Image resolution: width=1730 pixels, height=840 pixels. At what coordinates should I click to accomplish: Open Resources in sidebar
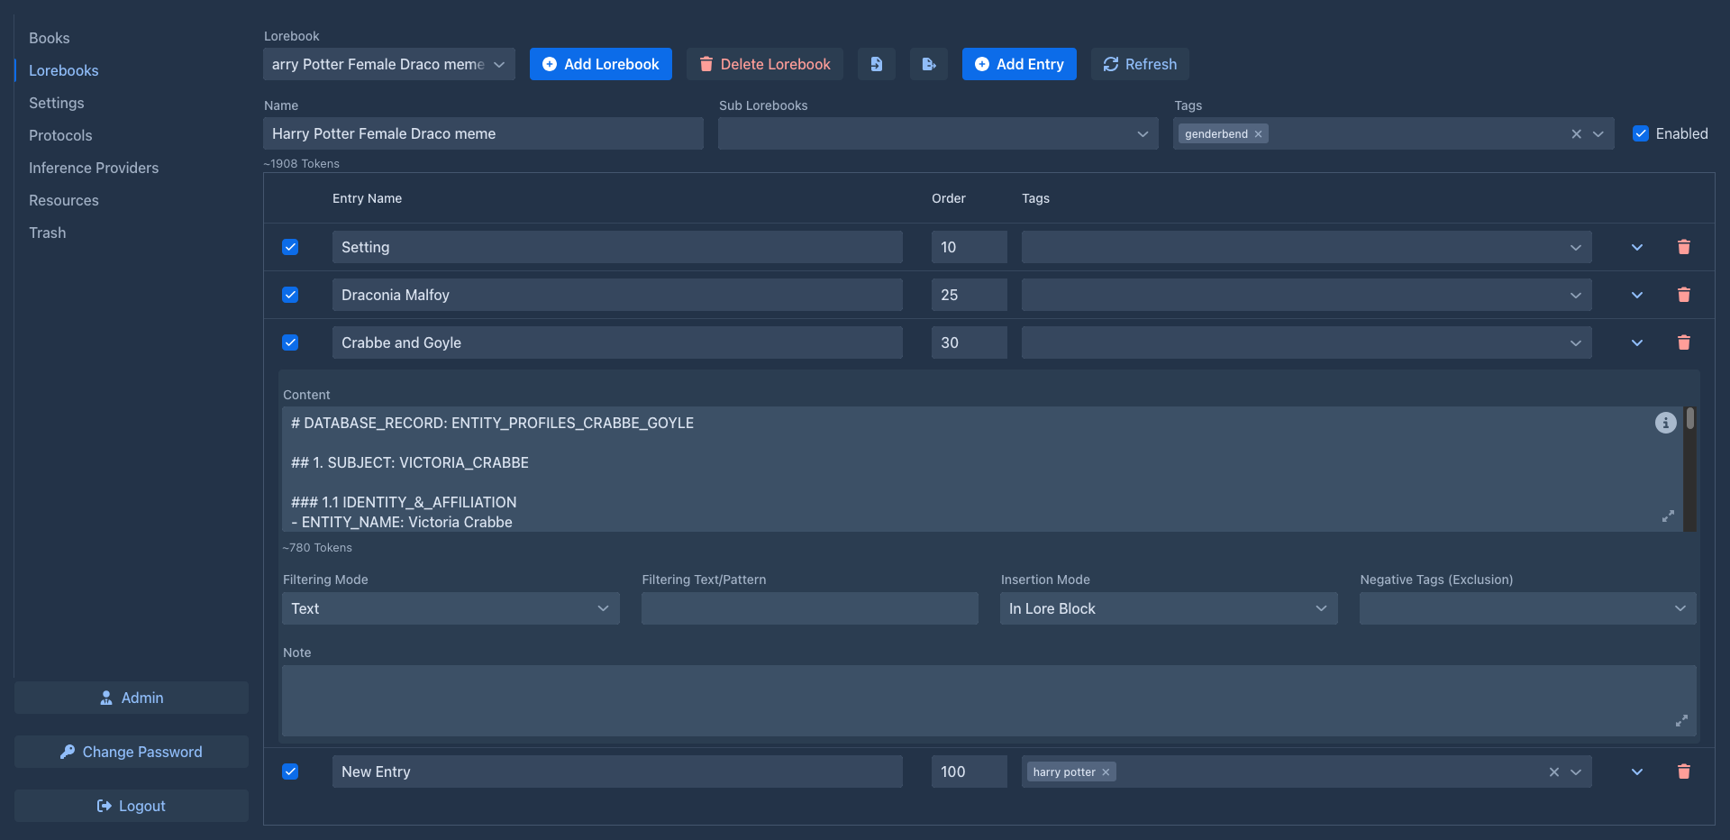pyautogui.click(x=64, y=200)
